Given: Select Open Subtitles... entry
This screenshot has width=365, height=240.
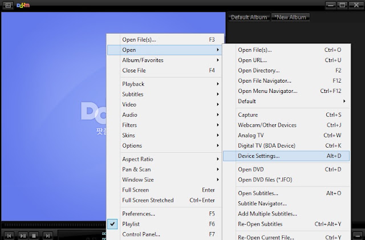Looking at the screenshot, I should tap(286, 193).
